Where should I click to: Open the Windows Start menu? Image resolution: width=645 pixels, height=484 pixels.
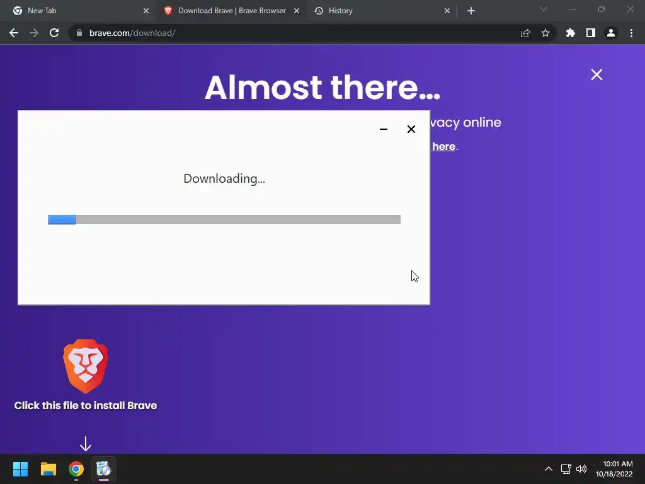click(x=20, y=469)
